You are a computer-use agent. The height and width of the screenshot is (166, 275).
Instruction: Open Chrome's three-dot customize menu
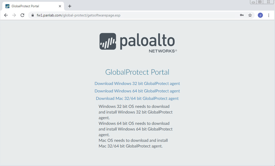269,15
